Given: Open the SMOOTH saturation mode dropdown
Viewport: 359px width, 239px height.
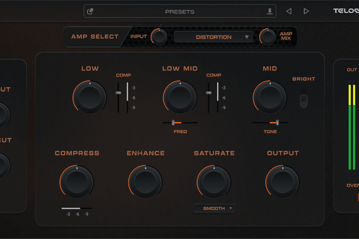Looking at the screenshot, I should click(214, 208).
